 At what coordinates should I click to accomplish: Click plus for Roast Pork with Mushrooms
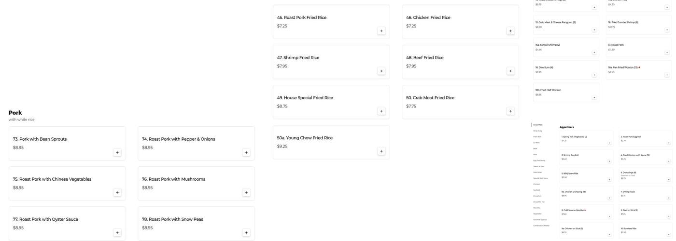246,193
